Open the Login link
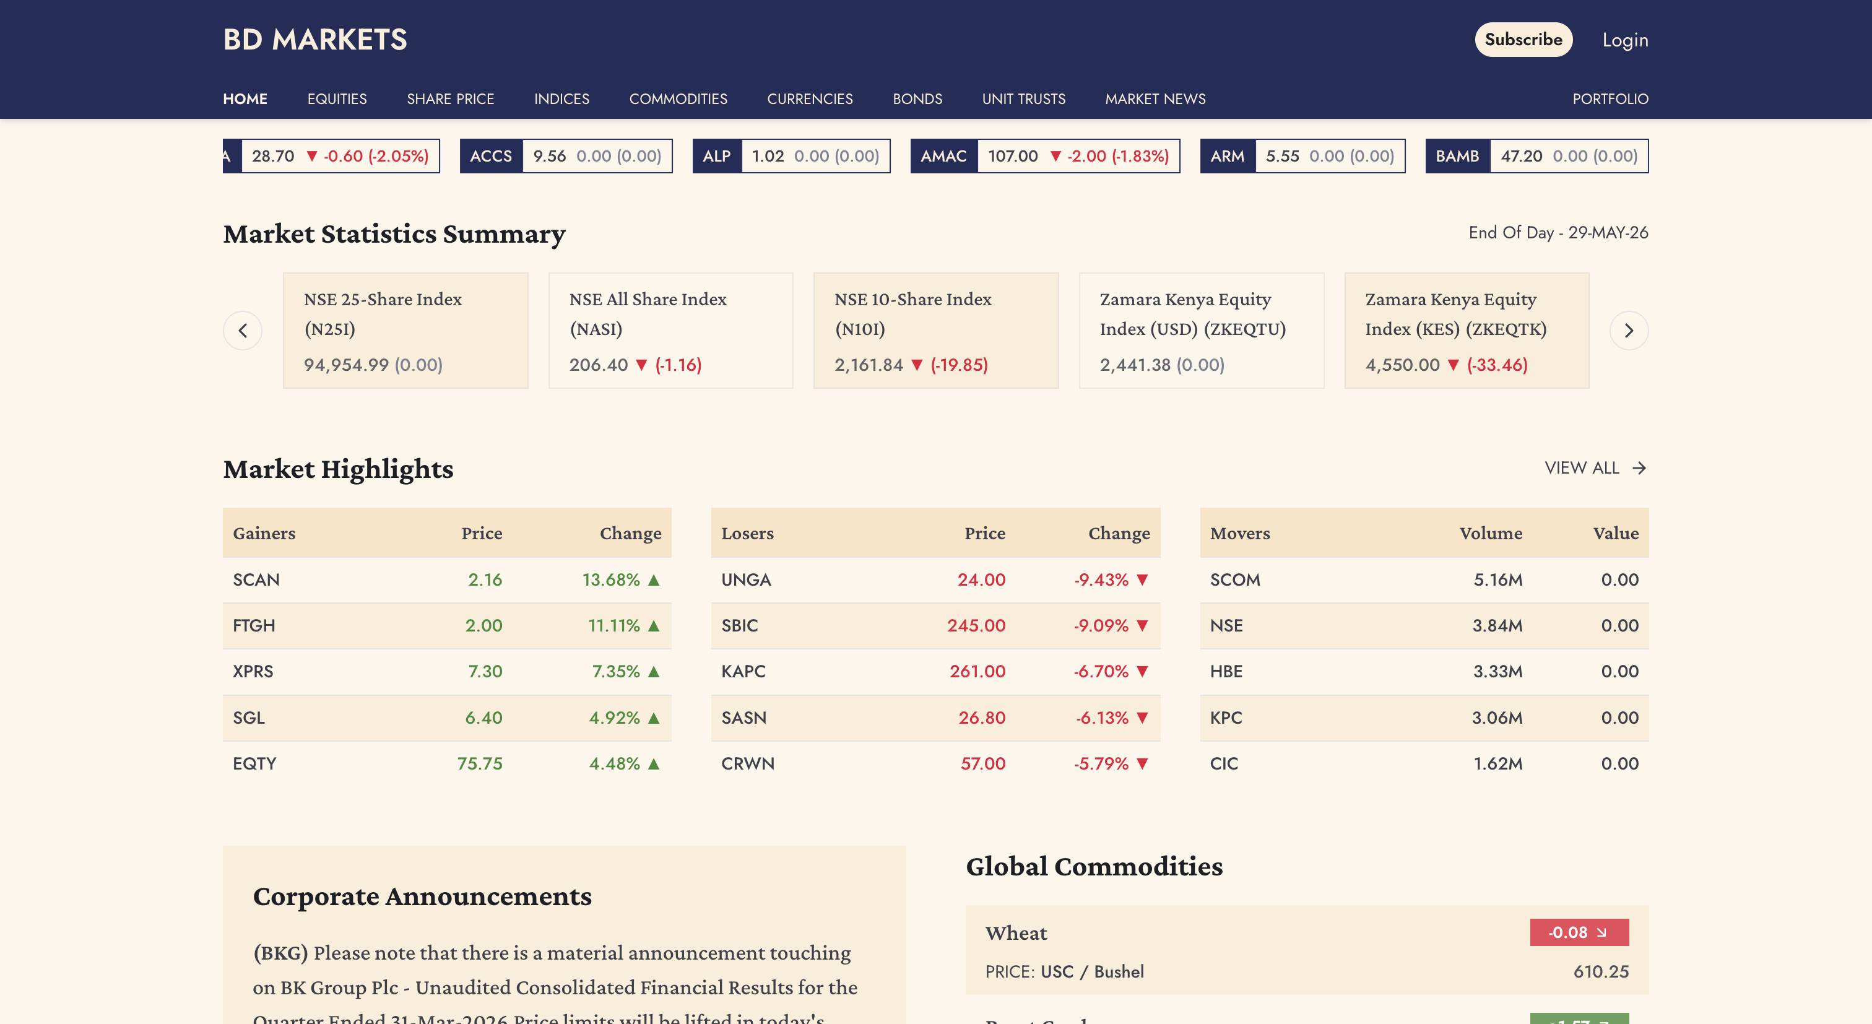This screenshot has width=1872, height=1024. coord(1625,40)
